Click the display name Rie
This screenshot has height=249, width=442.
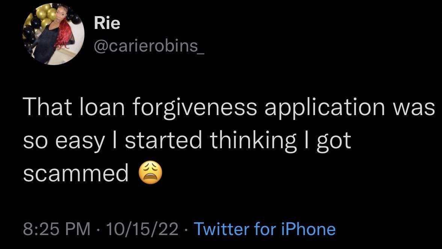coord(107,23)
